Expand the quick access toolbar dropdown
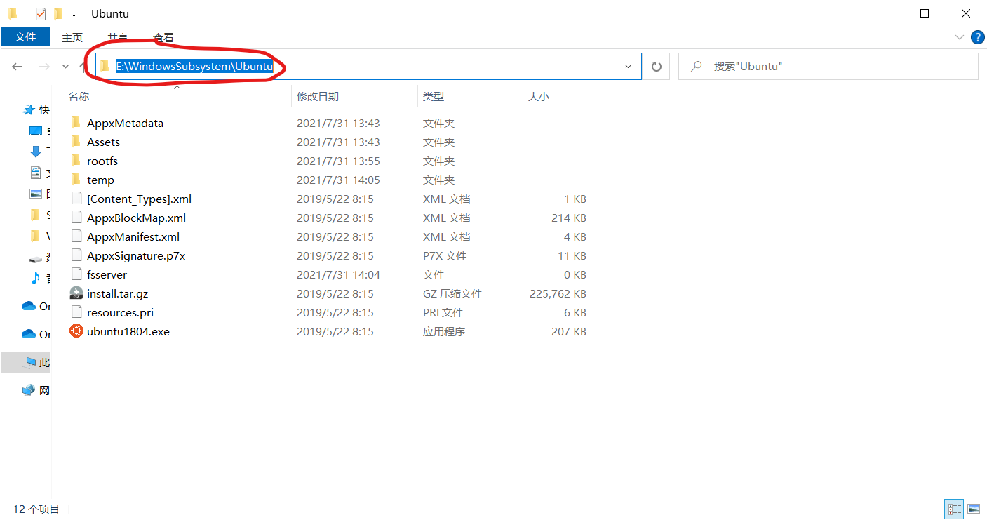This screenshot has height=520, width=987. coord(73,13)
